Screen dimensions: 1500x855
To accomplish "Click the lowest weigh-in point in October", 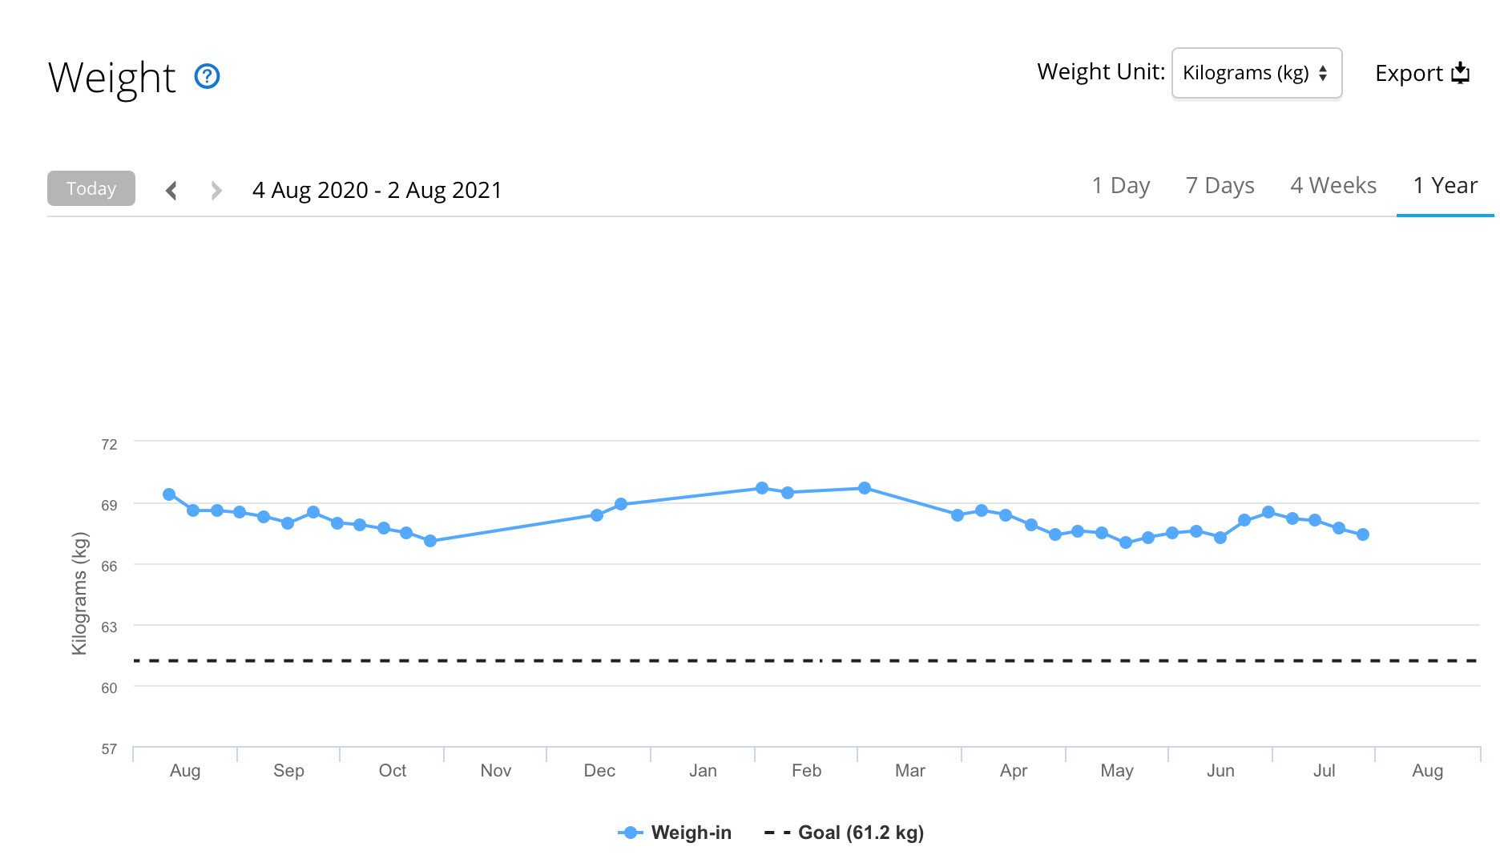I will (x=430, y=541).
